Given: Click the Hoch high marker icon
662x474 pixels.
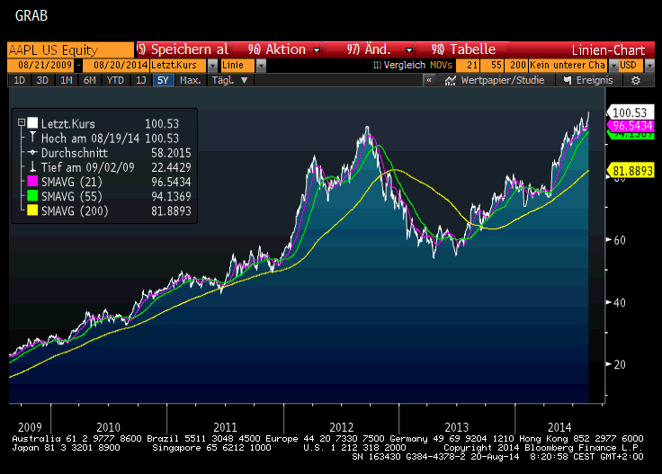Looking at the screenshot, I should click(32, 138).
